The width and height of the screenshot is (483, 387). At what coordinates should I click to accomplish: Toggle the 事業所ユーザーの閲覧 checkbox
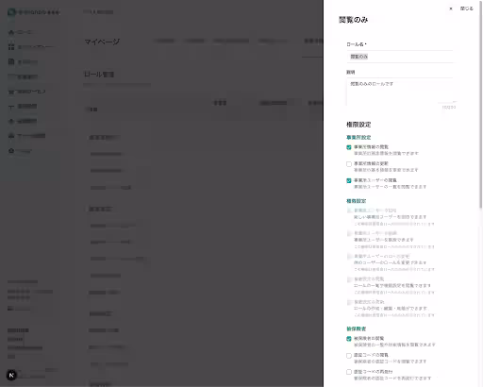[349, 180]
